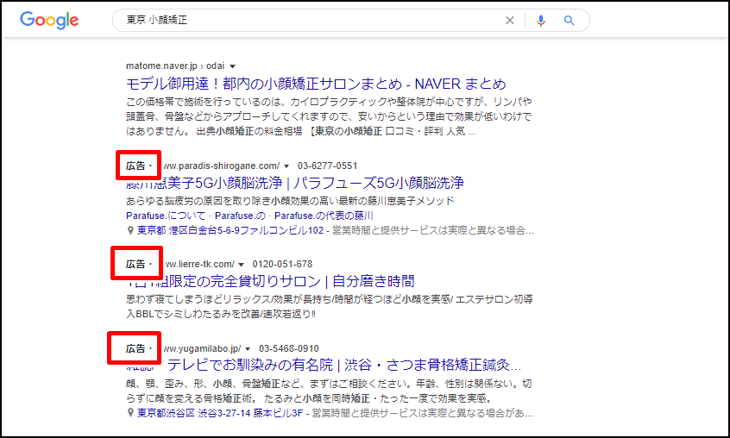Click the map pin icon beside 渋谷3-27-14 address

point(130,412)
